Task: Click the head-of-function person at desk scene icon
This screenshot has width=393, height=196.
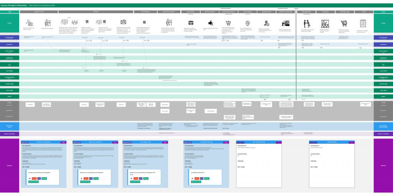Action: coord(29,23)
